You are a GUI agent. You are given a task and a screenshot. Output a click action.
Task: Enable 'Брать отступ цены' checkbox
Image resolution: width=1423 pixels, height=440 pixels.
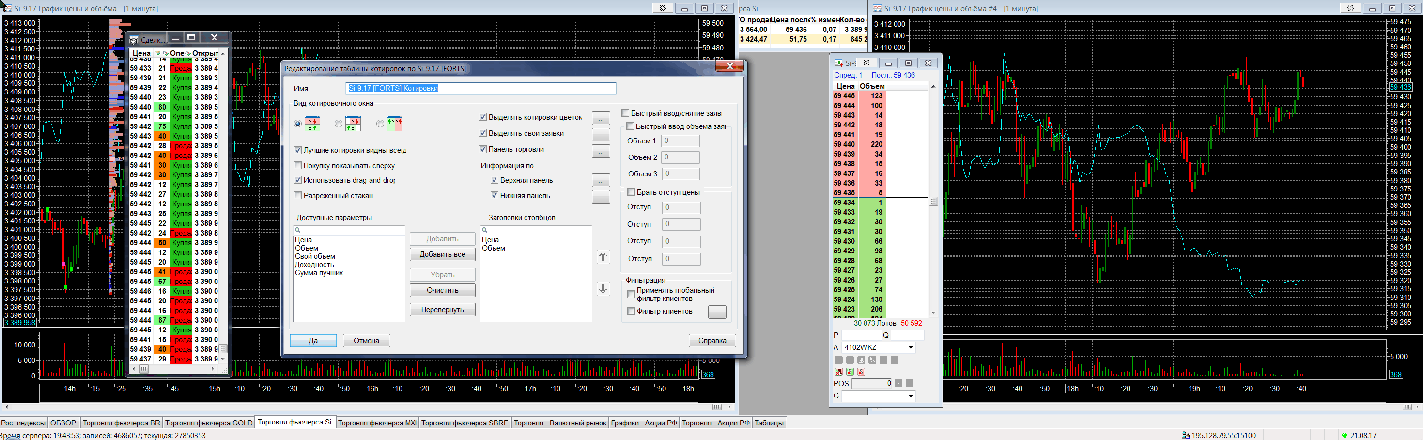[631, 192]
